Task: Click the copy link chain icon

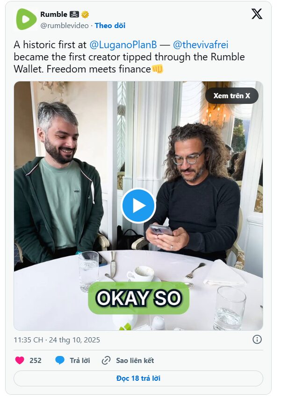Action: coord(106,360)
